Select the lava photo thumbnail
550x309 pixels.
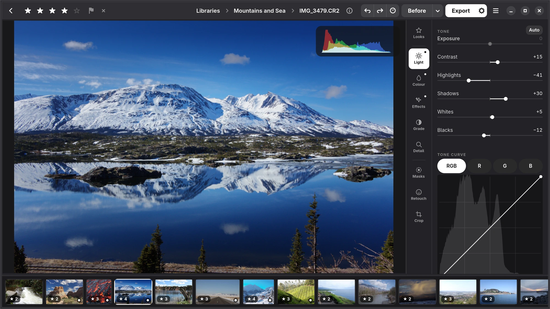[x=99, y=292]
